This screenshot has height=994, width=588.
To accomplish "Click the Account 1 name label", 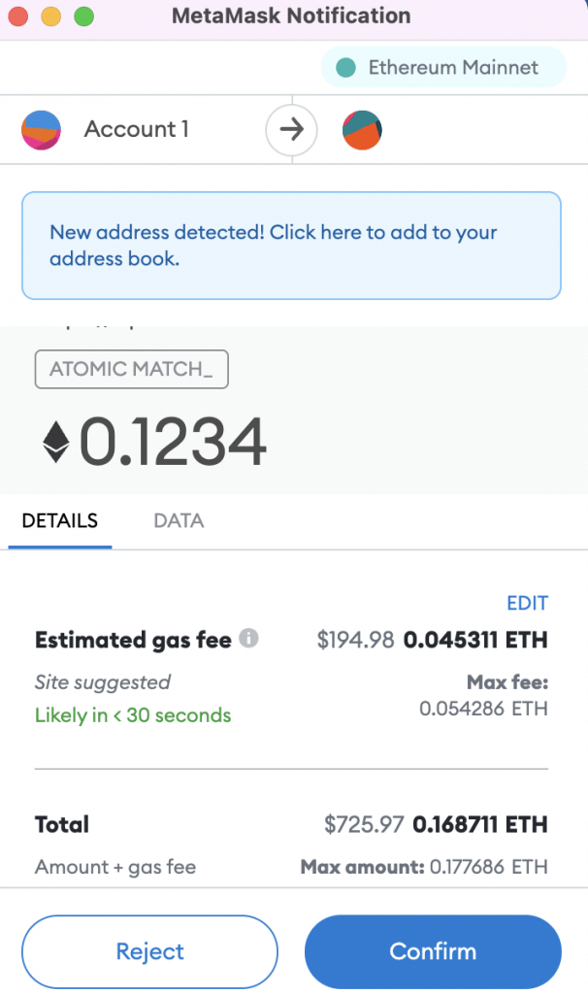I will click(x=137, y=129).
